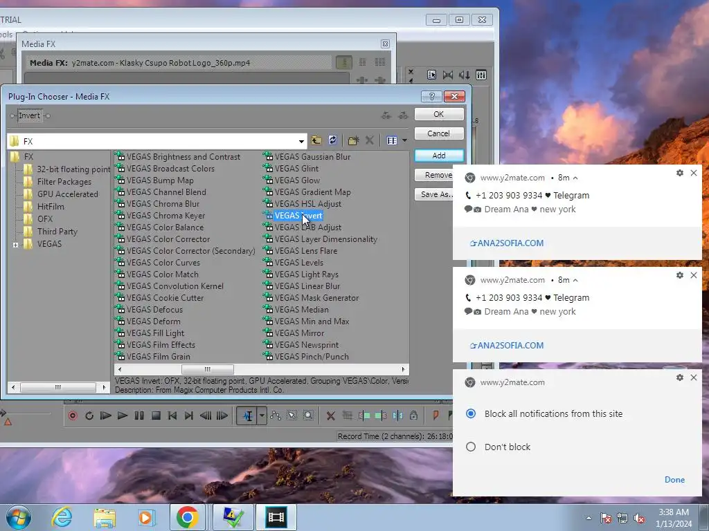Expand the VEGAS folder tree node
The width and height of the screenshot is (709, 531).
[15, 245]
